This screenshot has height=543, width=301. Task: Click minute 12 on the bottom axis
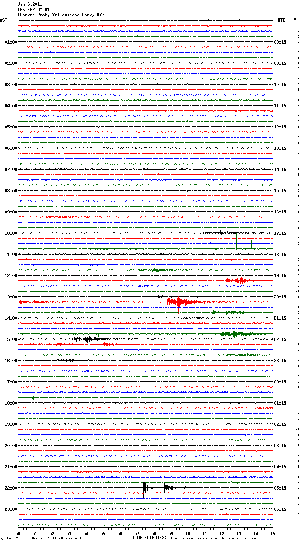tap(222, 533)
